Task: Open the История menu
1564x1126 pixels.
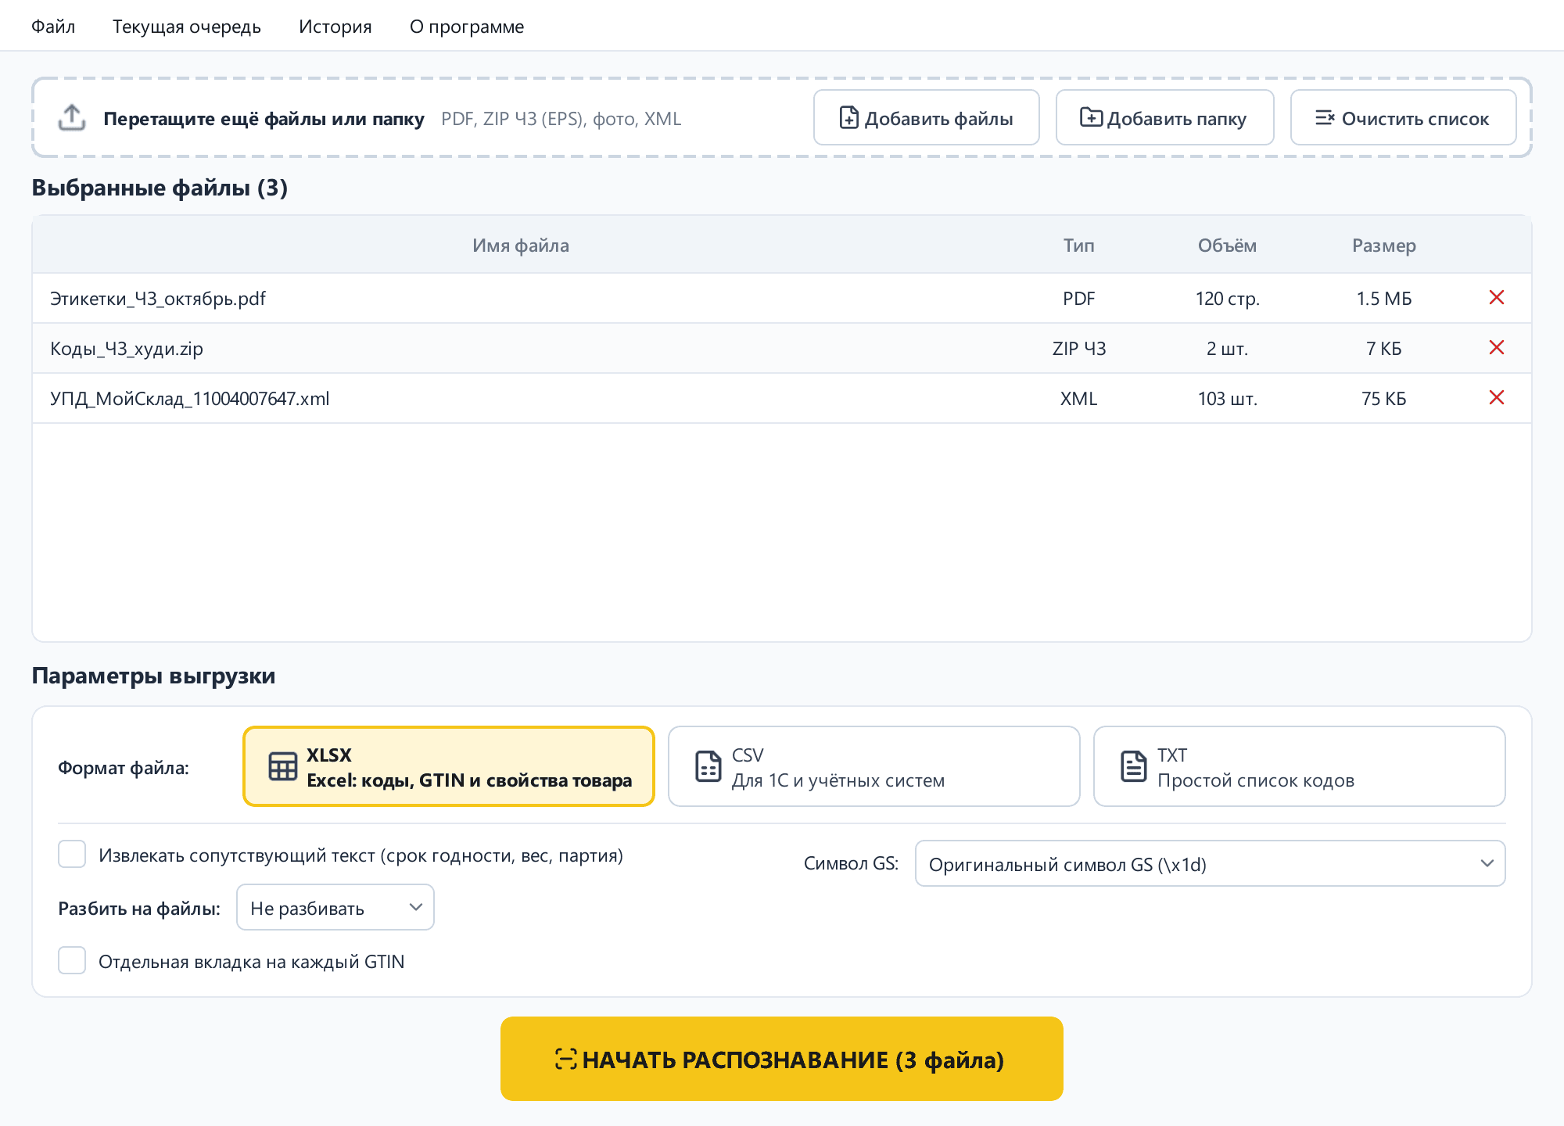Action: 335,27
